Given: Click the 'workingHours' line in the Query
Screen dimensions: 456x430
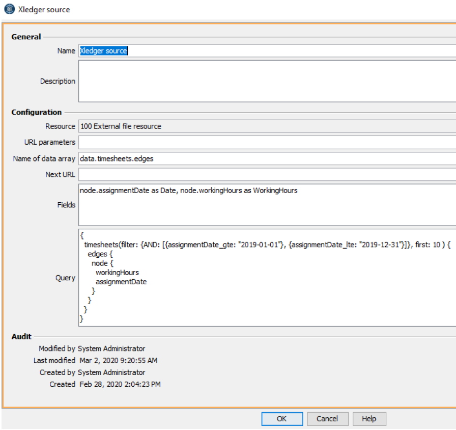Looking at the screenshot, I should (x=117, y=273).
